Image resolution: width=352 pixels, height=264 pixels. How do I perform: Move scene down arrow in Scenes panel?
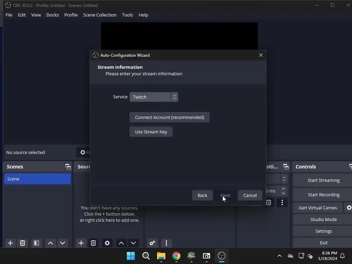[x=63, y=243]
